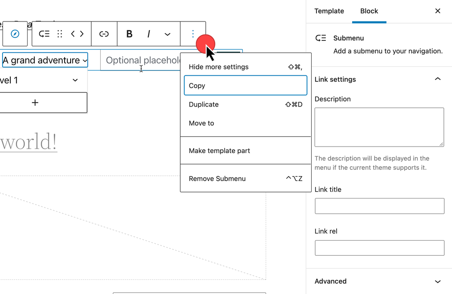This screenshot has height=294, width=452.
Task: Toggle italic formatting
Action: point(149,34)
